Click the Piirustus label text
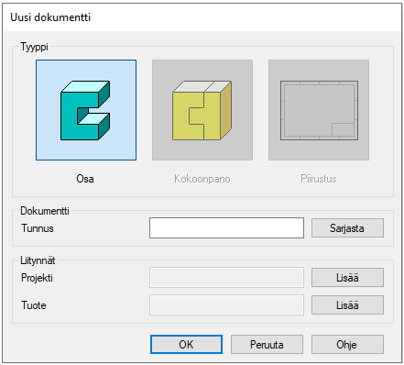This screenshot has width=404, height=365. (x=319, y=179)
